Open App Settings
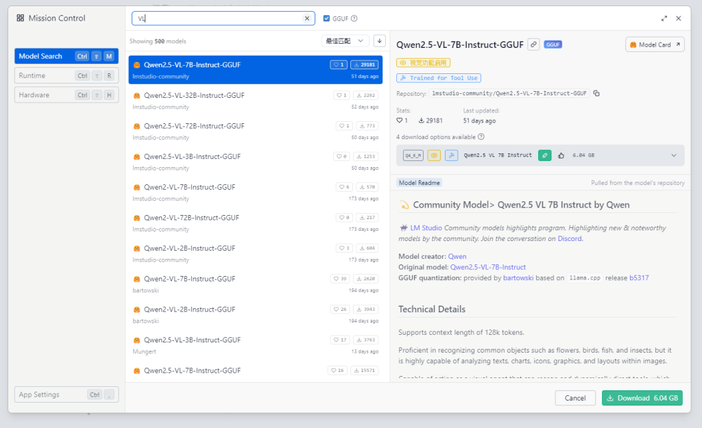Screen dimensions: 702x428 (66, 394)
